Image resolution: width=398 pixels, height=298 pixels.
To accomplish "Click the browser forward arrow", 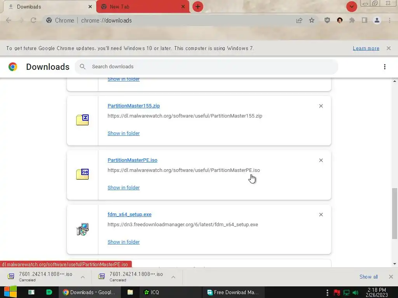I will 21,20.
